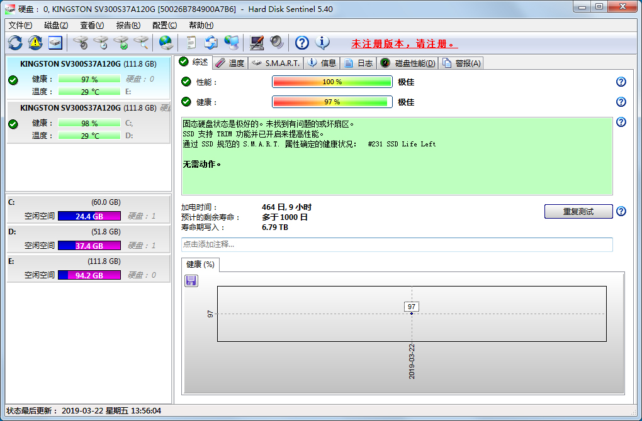This screenshot has width=642, height=421.
Task: Click the 点击添加注释 comment field
Action: [397, 244]
